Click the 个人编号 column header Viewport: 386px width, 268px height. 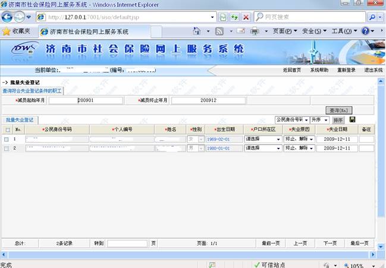tap(122, 130)
